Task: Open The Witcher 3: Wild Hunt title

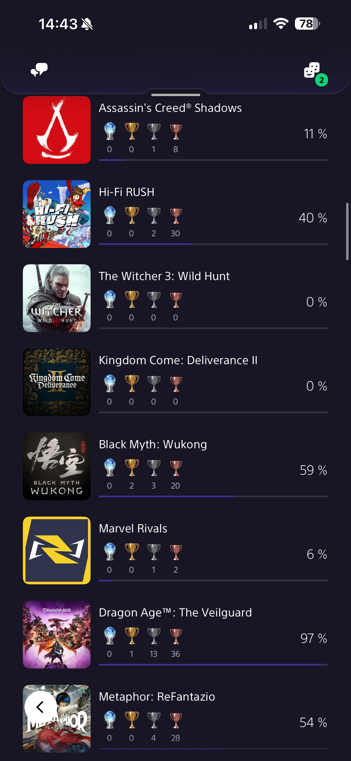Action: [164, 276]
